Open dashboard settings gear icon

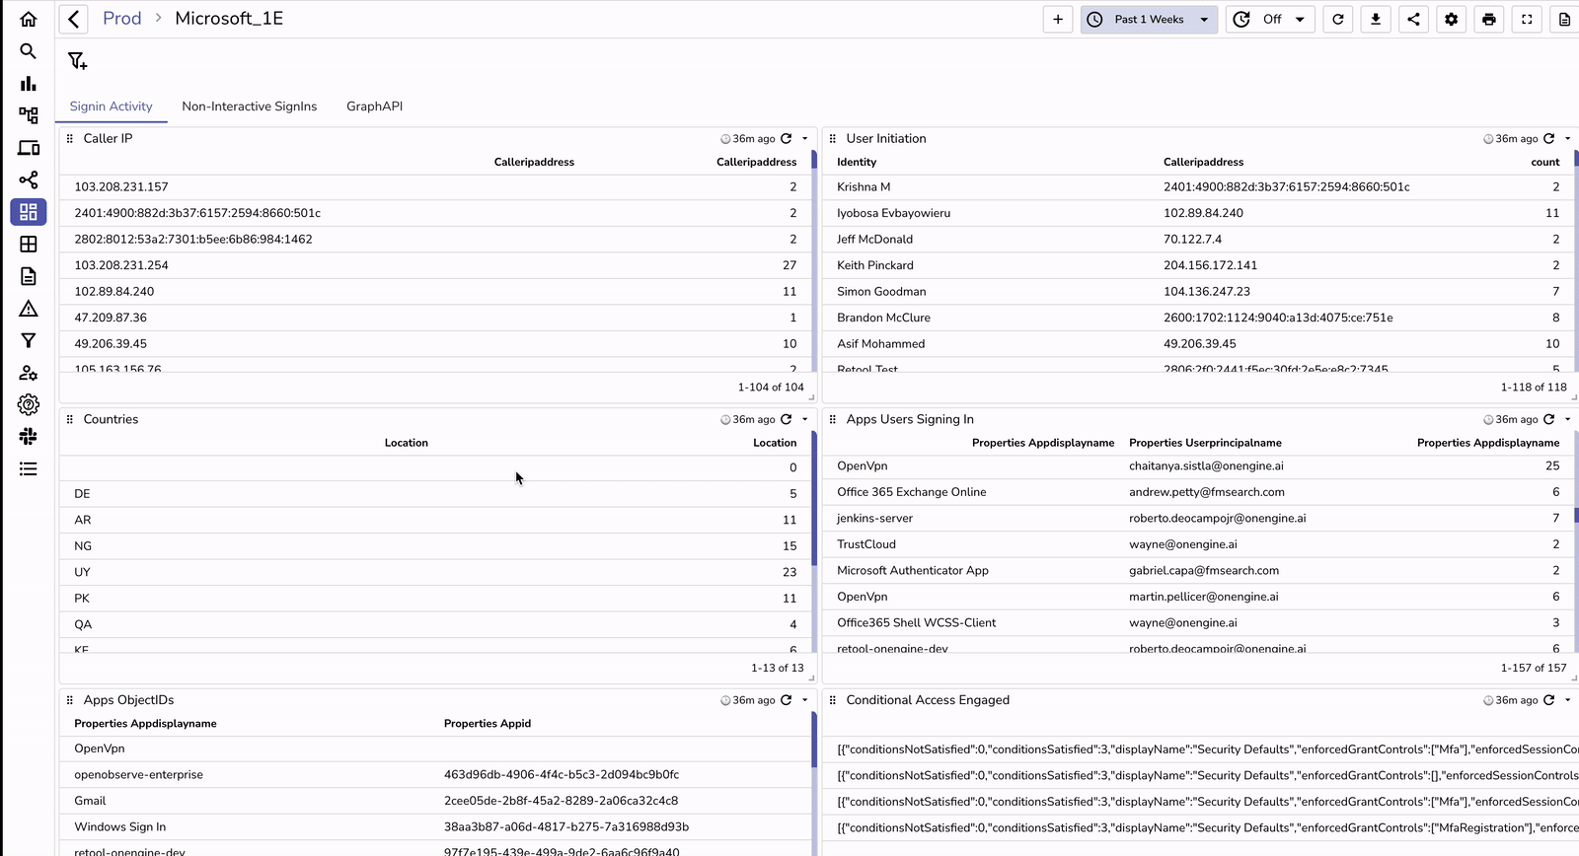click(1451, 19)
